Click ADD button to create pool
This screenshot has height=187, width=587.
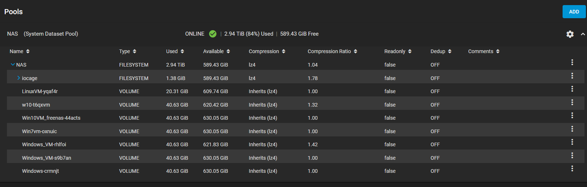(574, 12)
